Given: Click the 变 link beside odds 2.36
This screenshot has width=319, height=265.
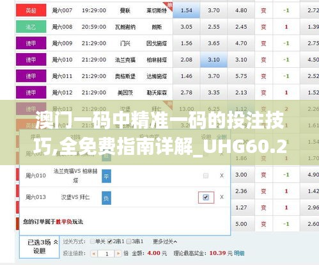Looking at the screenshot, I should click(x=263, y=191).
